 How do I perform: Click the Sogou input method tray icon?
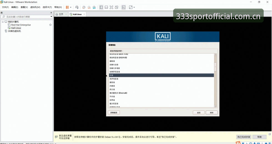coord(238,143)
